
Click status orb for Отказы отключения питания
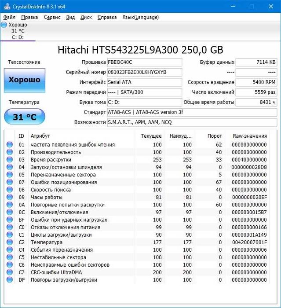click(x=9, y=227)
